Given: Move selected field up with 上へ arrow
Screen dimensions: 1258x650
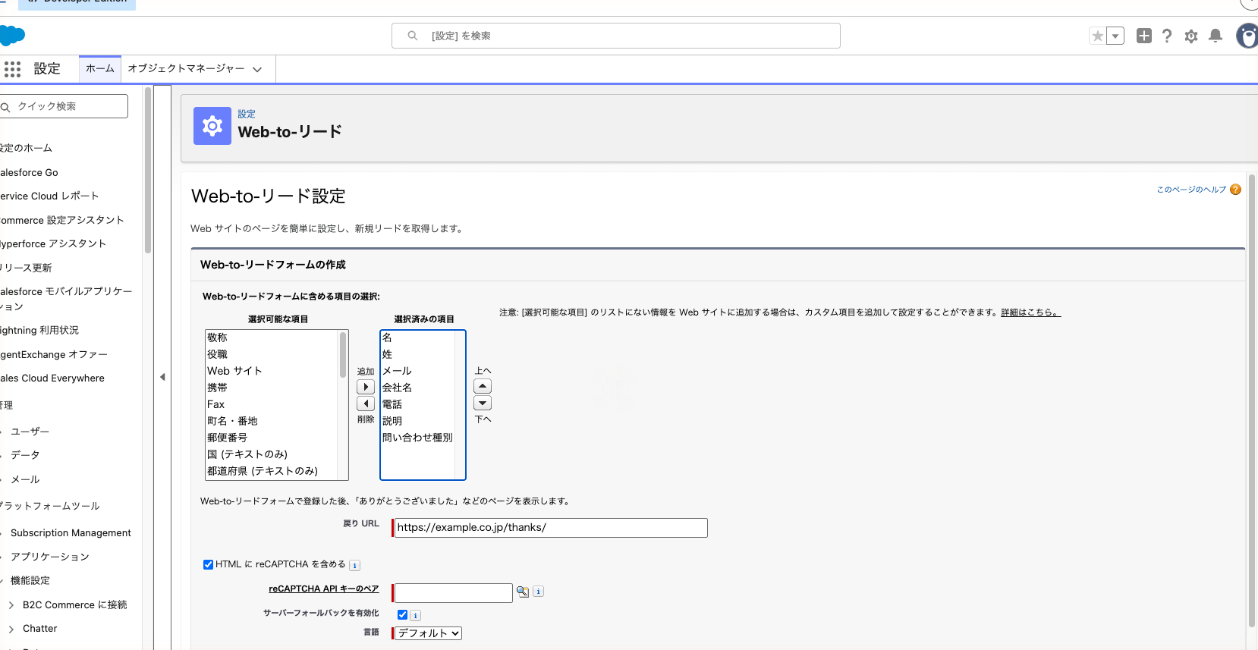Looking at the screenshot, I should pos(483,386).
